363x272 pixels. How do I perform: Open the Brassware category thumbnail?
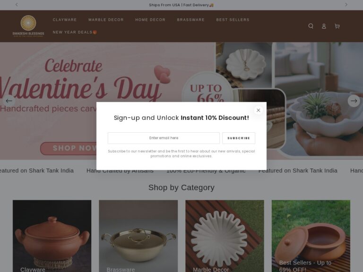point(138,236)
